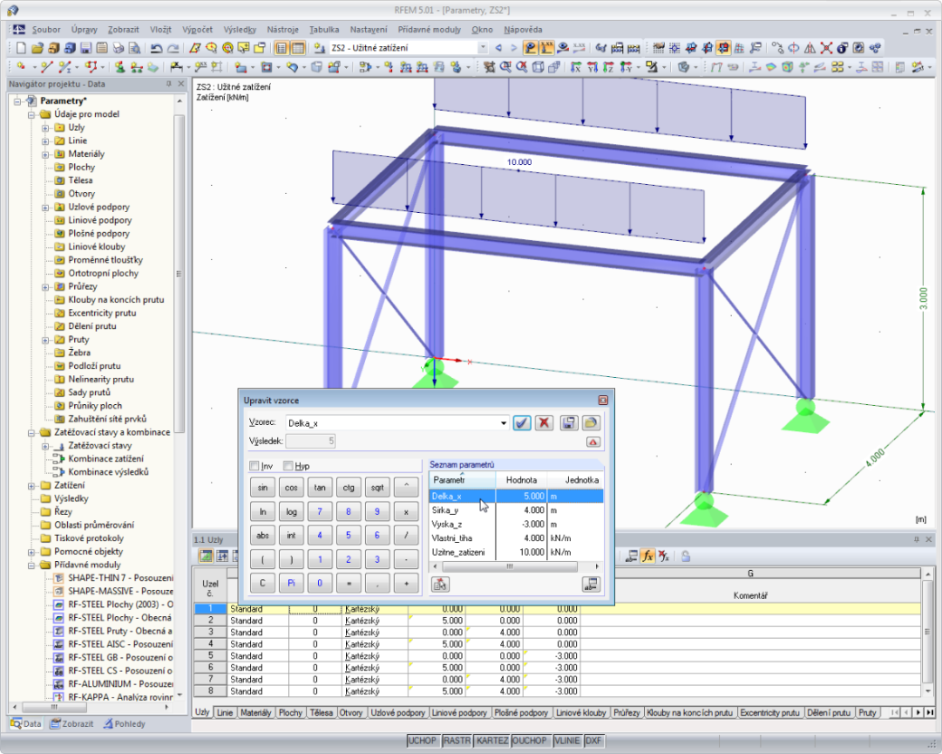Click the open folder toolbar icon
Viewport: 942px width, 754px height.
pyautogui.click(x=37, y=48)
